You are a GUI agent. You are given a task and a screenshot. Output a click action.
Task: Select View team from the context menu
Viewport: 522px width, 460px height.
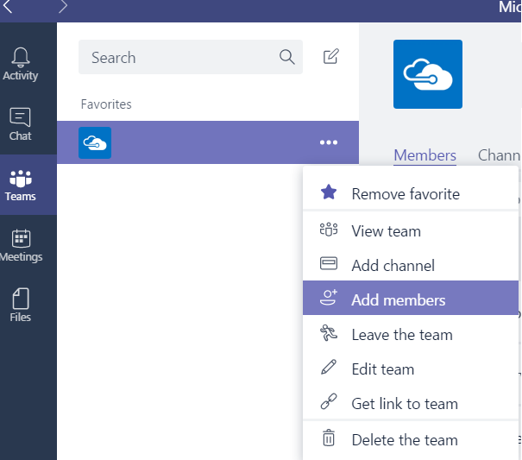pyautogui.click(x=386, y=231)
